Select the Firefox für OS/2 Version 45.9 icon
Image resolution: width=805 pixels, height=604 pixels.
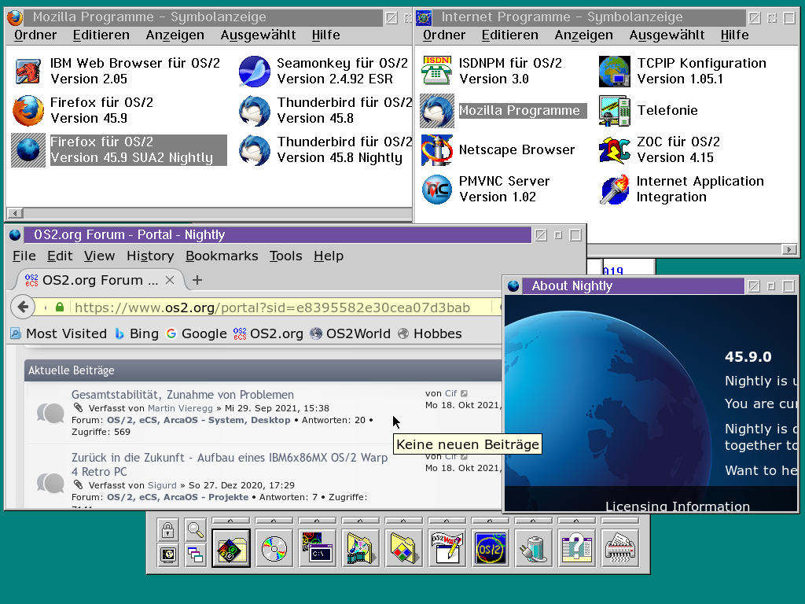(28, 110)
